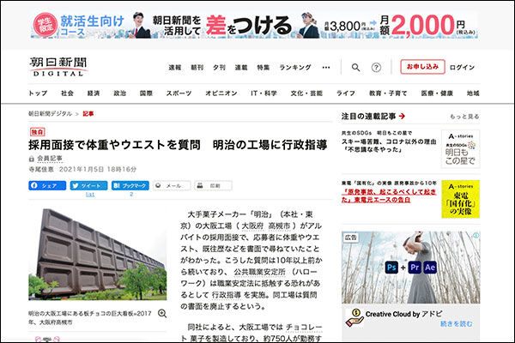
Task: Click the search magnifier icon
Action: (x=355, y=68)
